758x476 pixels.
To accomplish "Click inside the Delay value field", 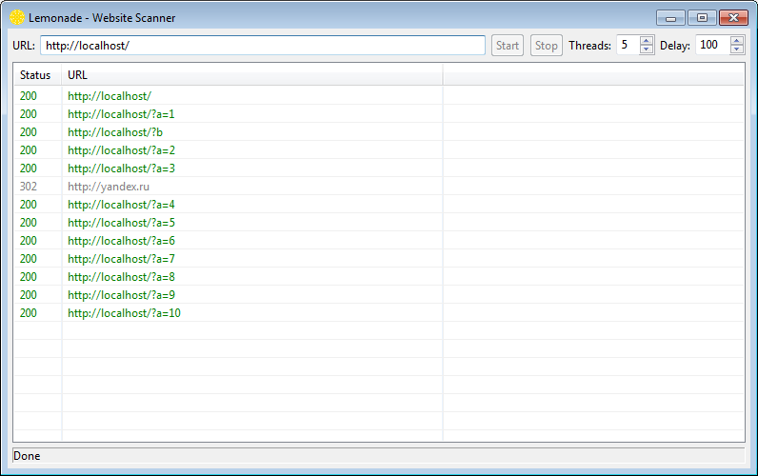I will pyautogui.click(x=712, y=45).
